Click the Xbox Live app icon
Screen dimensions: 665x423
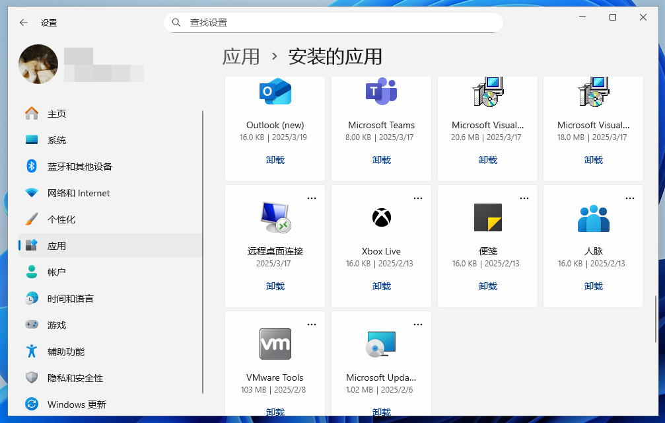click(x=381, y=217)
